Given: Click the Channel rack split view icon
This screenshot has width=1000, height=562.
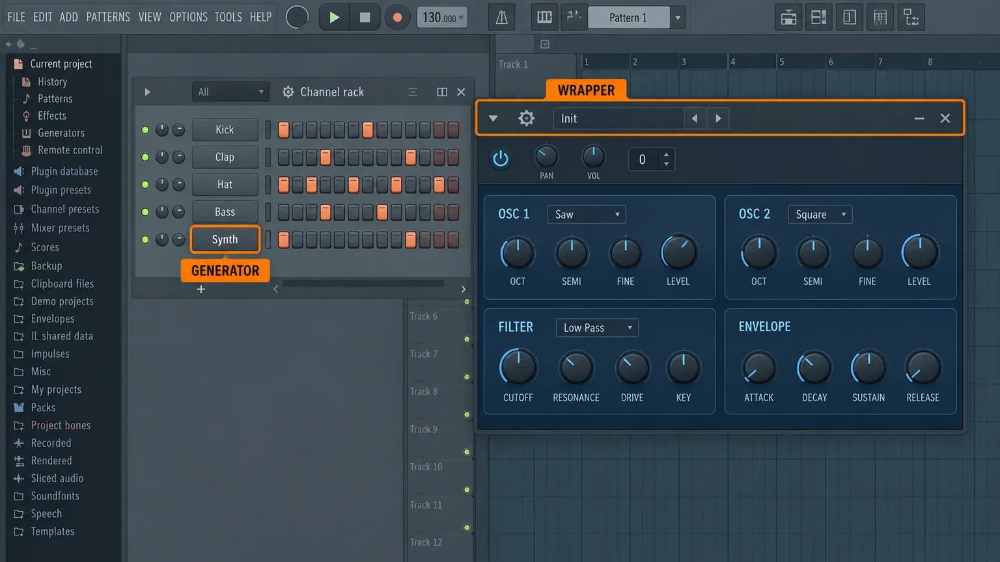Looking at the screenshot, I should [442, 92].
